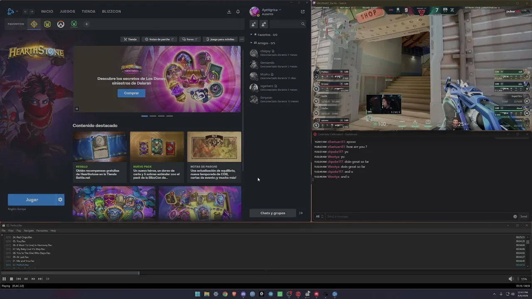
Task: Skip to the previous track
Action: [18, 279]
